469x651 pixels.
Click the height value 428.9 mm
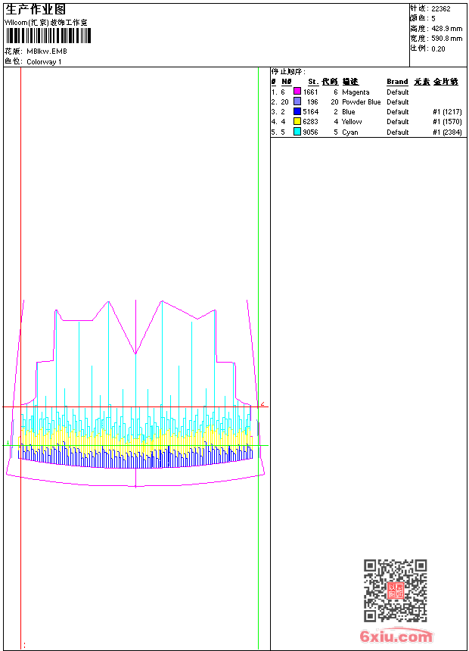[446, 28]
